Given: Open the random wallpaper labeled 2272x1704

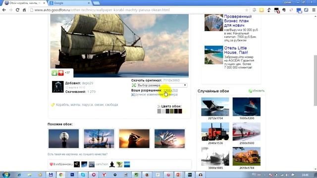Looking at the screenshot, I should [215, 107].
